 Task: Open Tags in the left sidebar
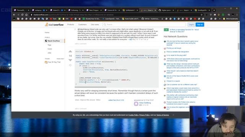49,45
